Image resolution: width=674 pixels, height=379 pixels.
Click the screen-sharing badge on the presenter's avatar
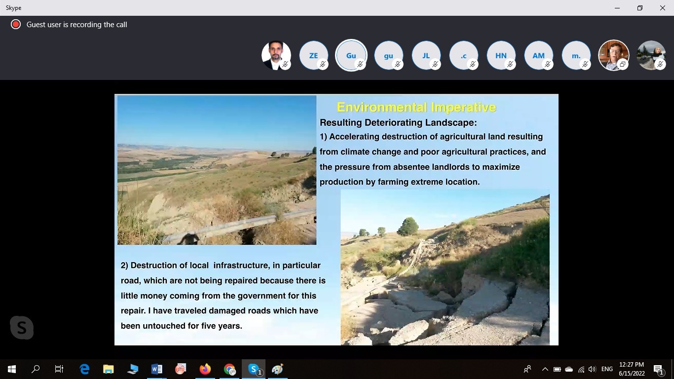tap(622, 64)
